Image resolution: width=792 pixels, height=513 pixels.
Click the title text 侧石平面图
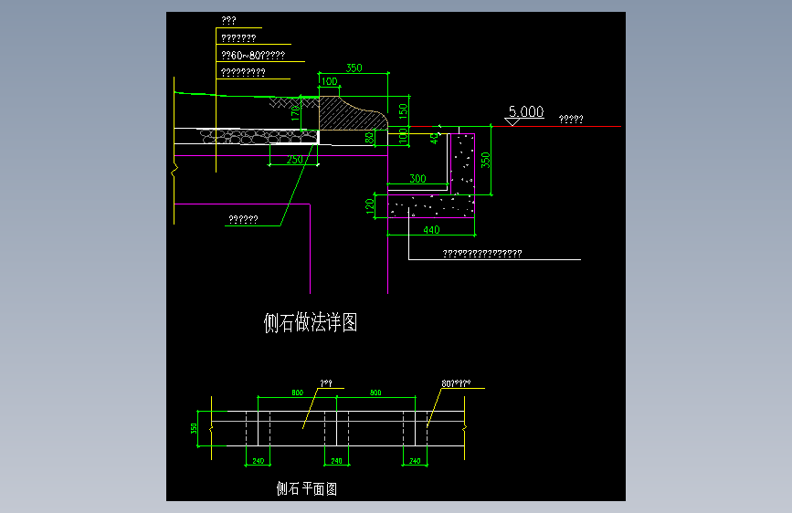(x=307, y=488)
